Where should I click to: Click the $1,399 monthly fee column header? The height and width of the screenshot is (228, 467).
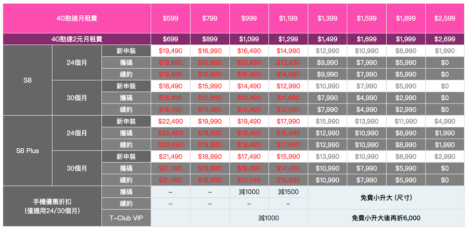coord(327,18)
